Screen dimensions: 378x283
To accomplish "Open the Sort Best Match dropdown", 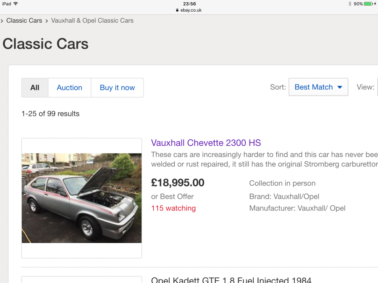I will (x=318, y=87).
